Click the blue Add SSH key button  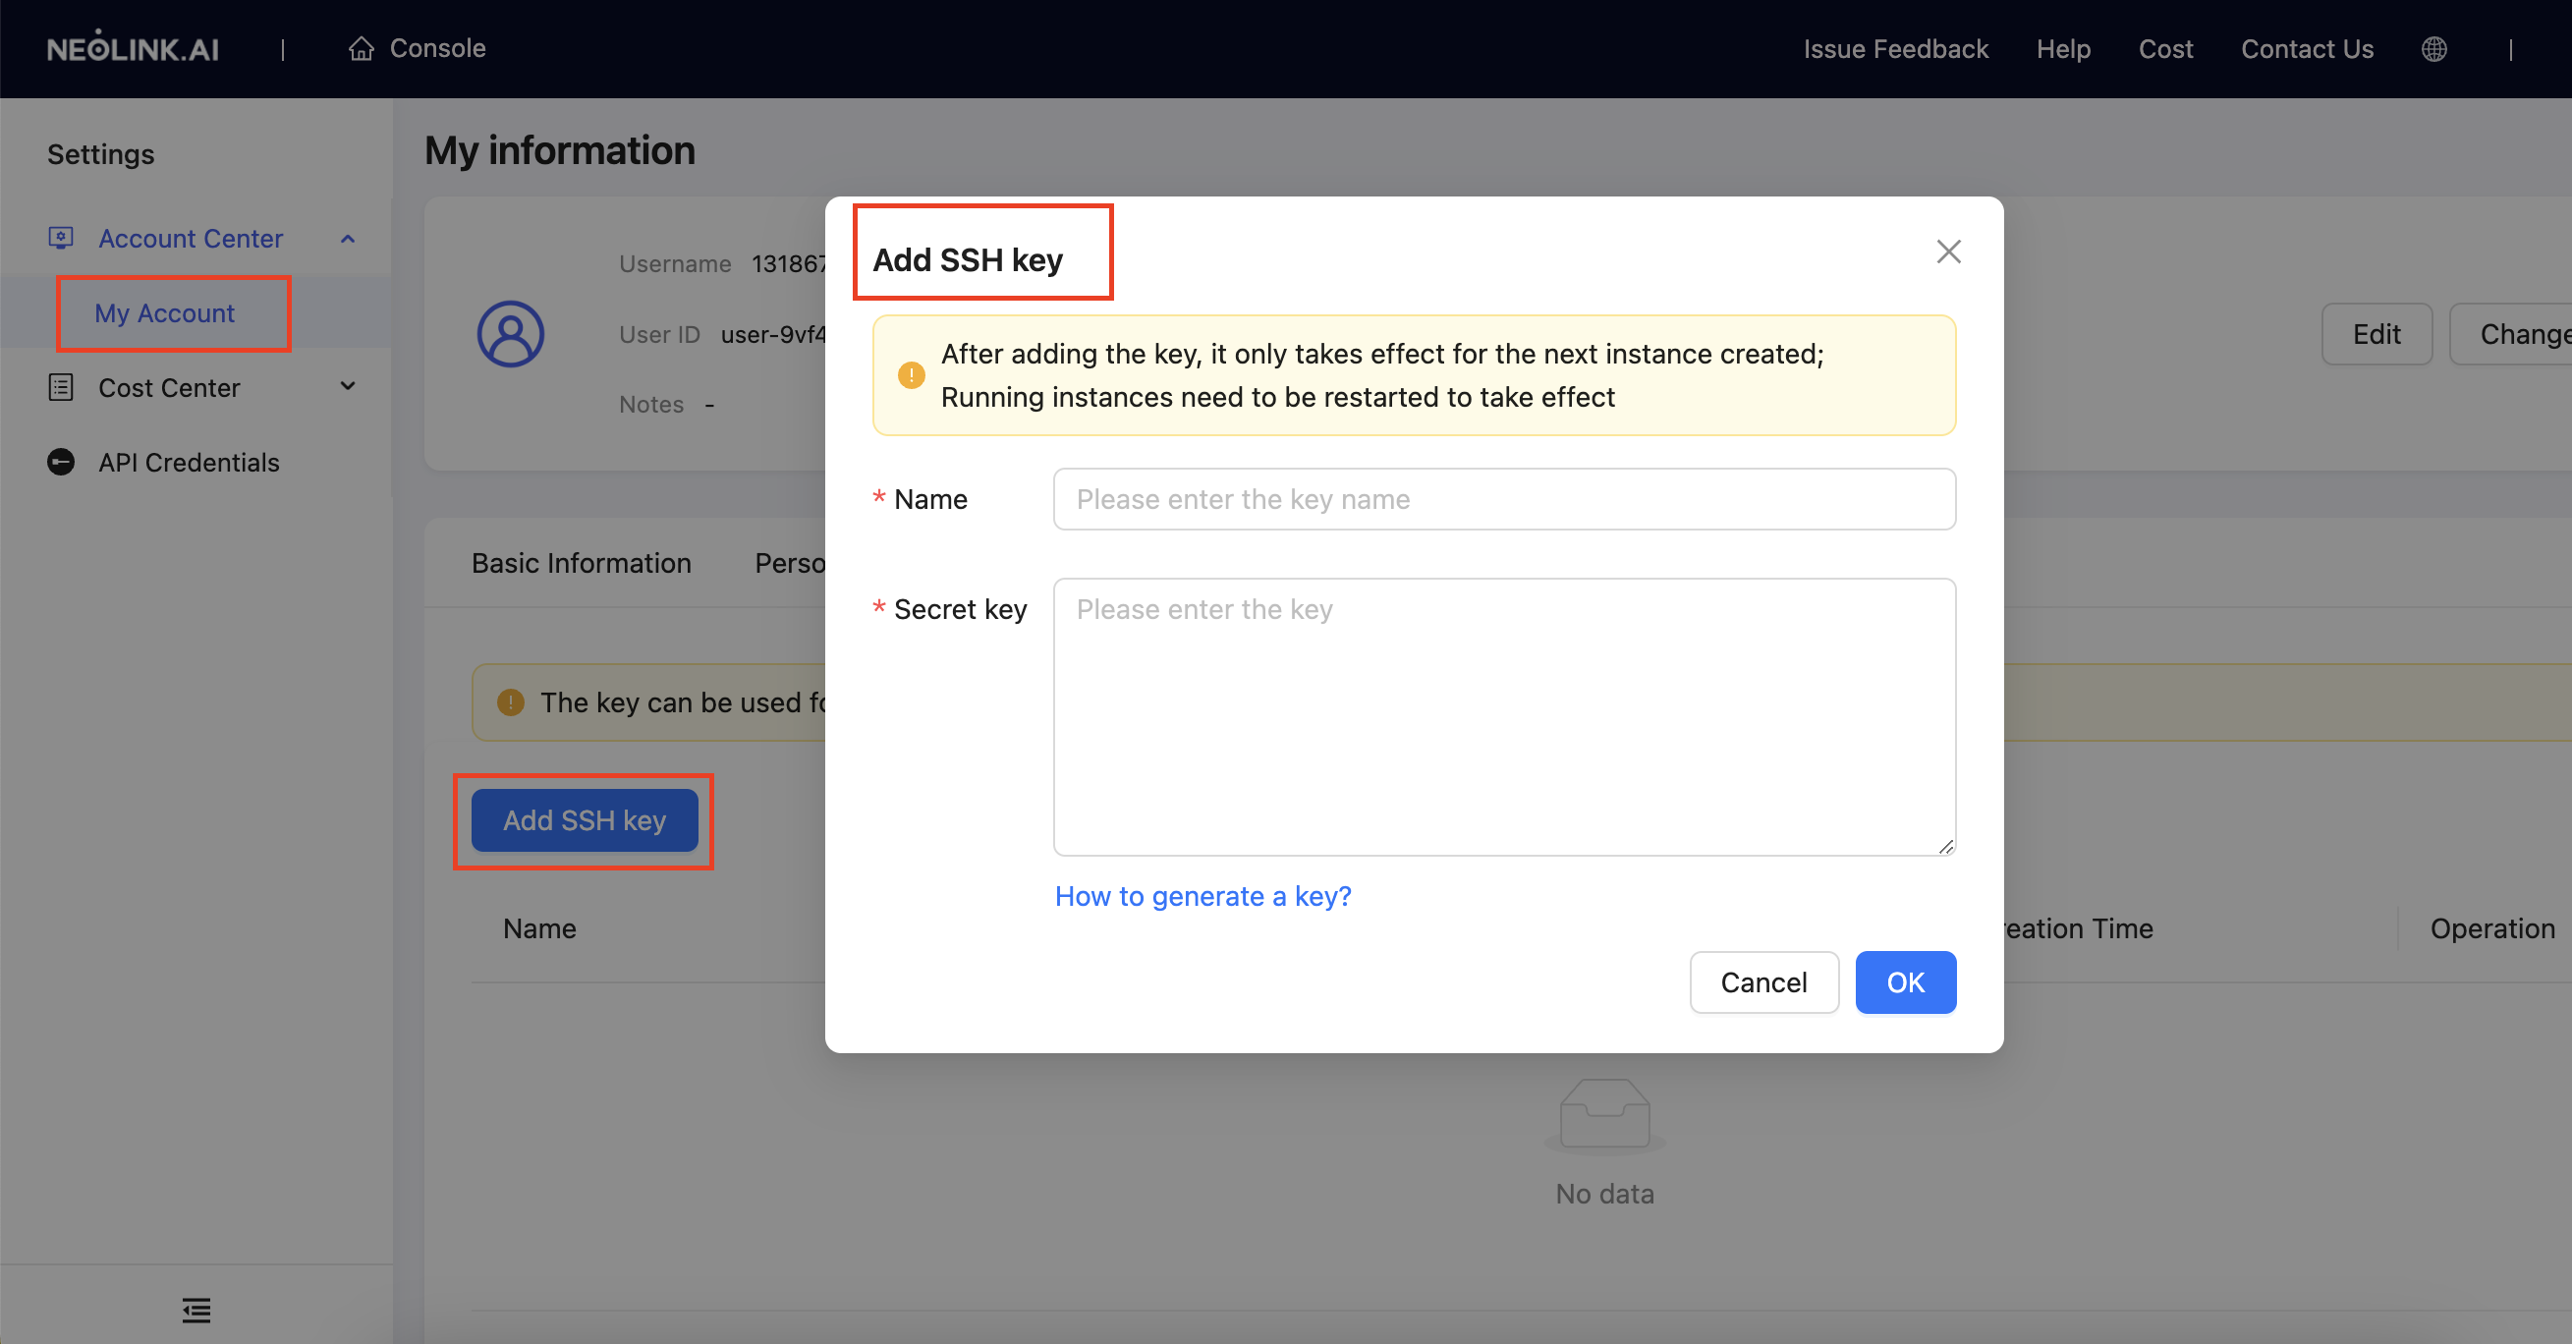click(x=585, y=819)
